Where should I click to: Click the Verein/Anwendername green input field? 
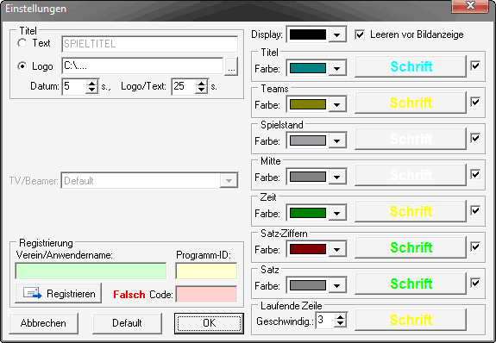pos(91,271)
